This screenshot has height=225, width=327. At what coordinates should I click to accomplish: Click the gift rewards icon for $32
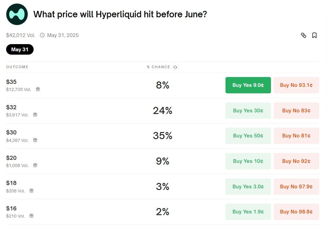tap(35, 115)
